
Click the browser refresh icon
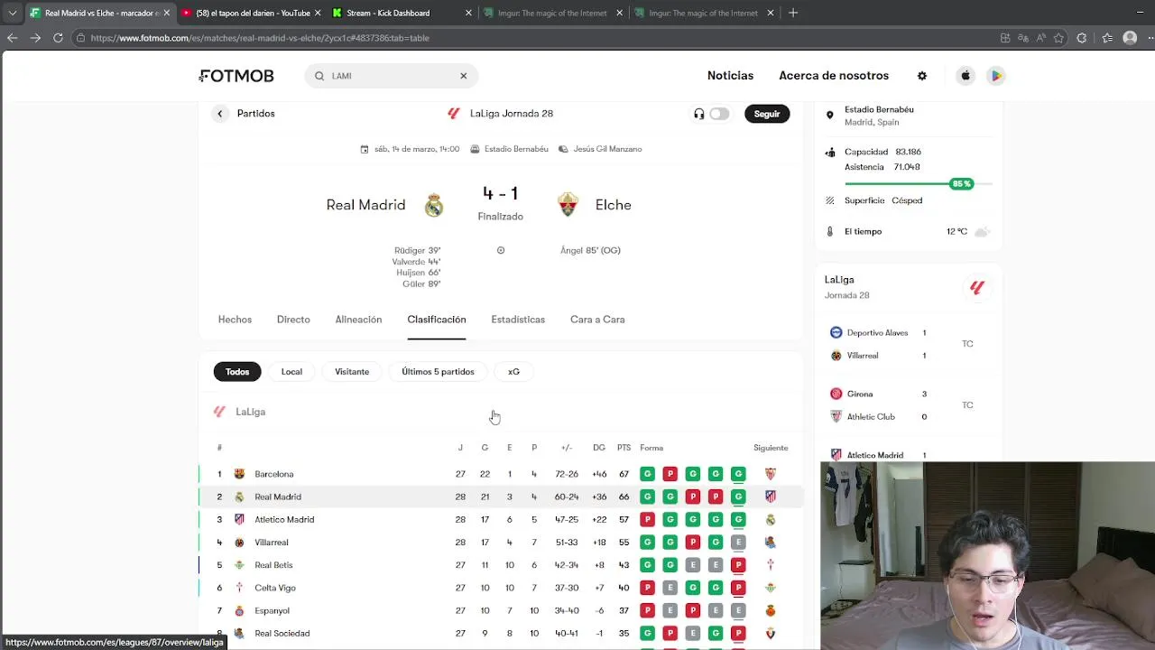[x=58, y=38]
